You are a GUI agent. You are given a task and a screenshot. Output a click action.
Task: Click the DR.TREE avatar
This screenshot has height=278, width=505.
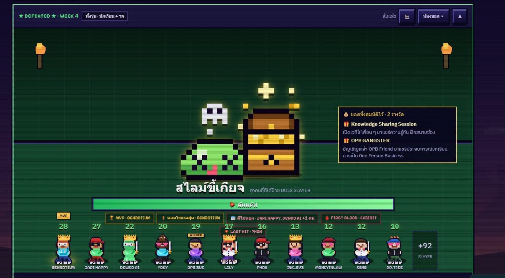395,250
